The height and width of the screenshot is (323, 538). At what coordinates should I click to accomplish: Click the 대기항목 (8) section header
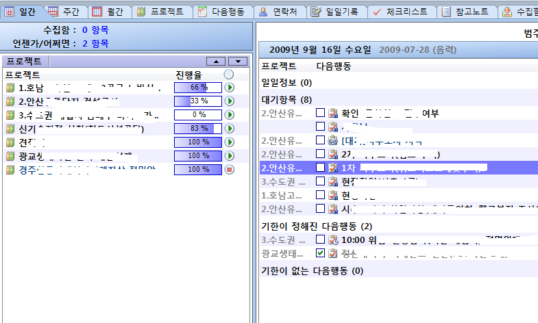click(286, 100)
